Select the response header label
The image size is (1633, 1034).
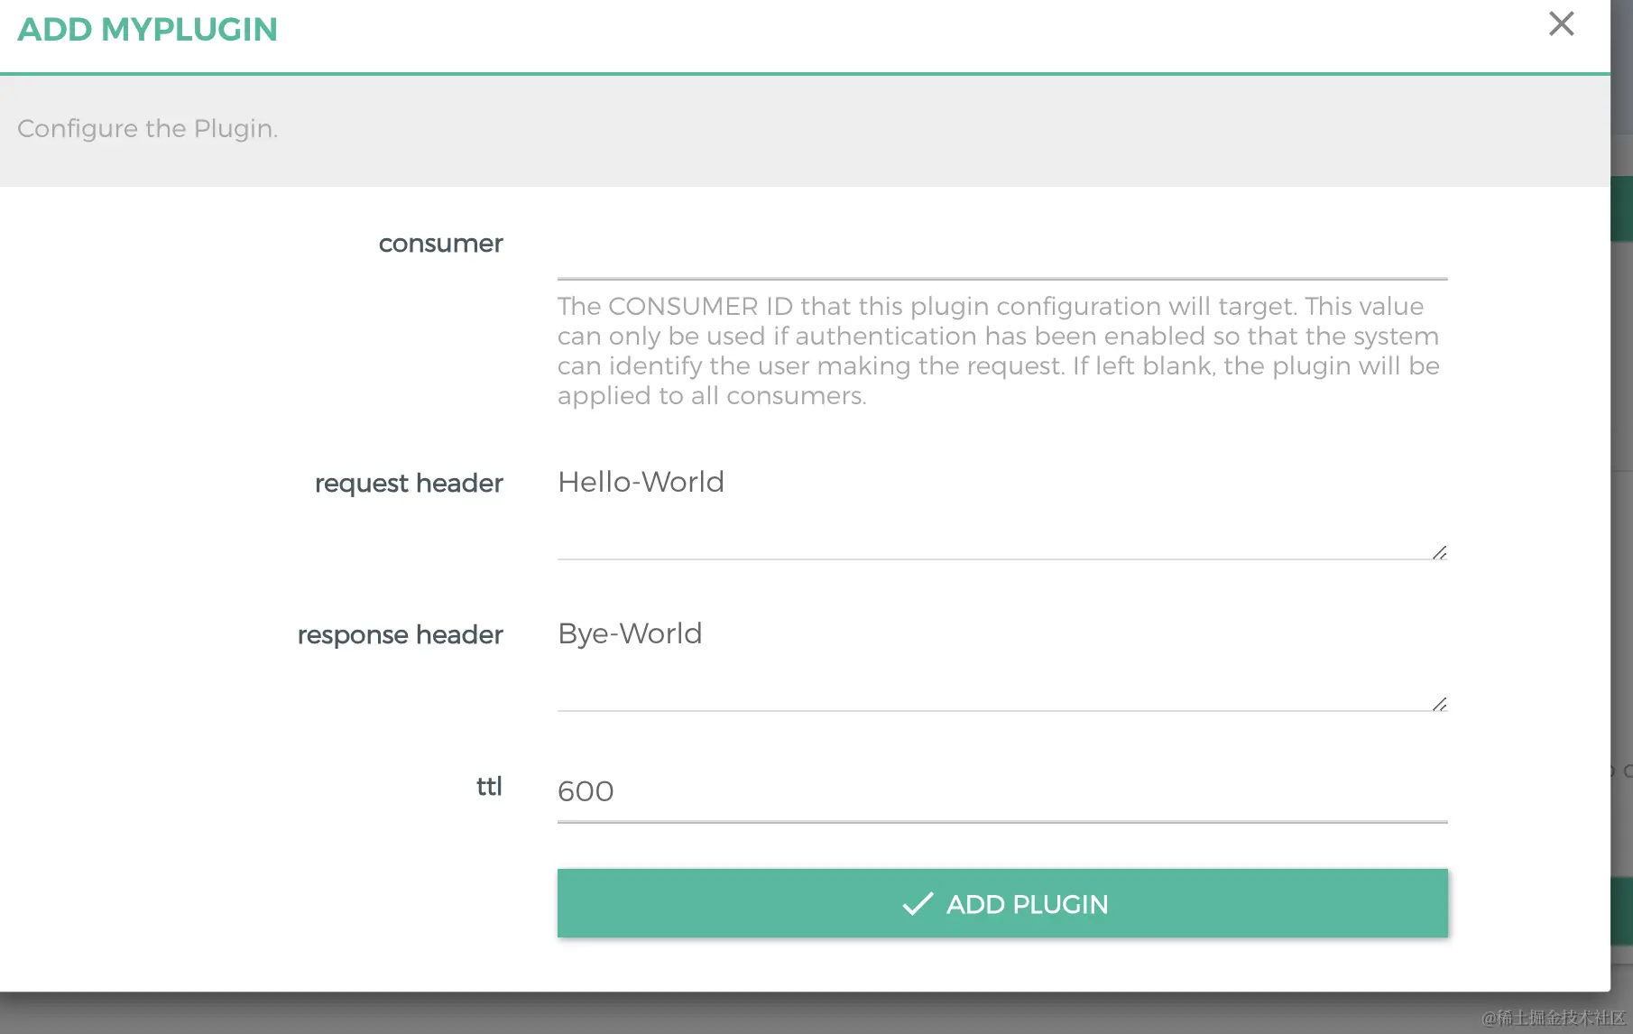400,635
